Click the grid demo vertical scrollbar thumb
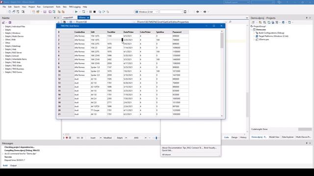Image resolution: width=314 pixels, height=176 pixels. pos(222,41)
